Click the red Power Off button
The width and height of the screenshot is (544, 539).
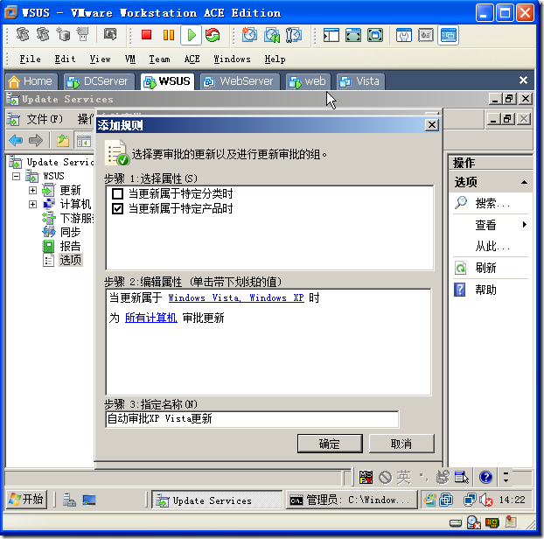pos(146,35)
